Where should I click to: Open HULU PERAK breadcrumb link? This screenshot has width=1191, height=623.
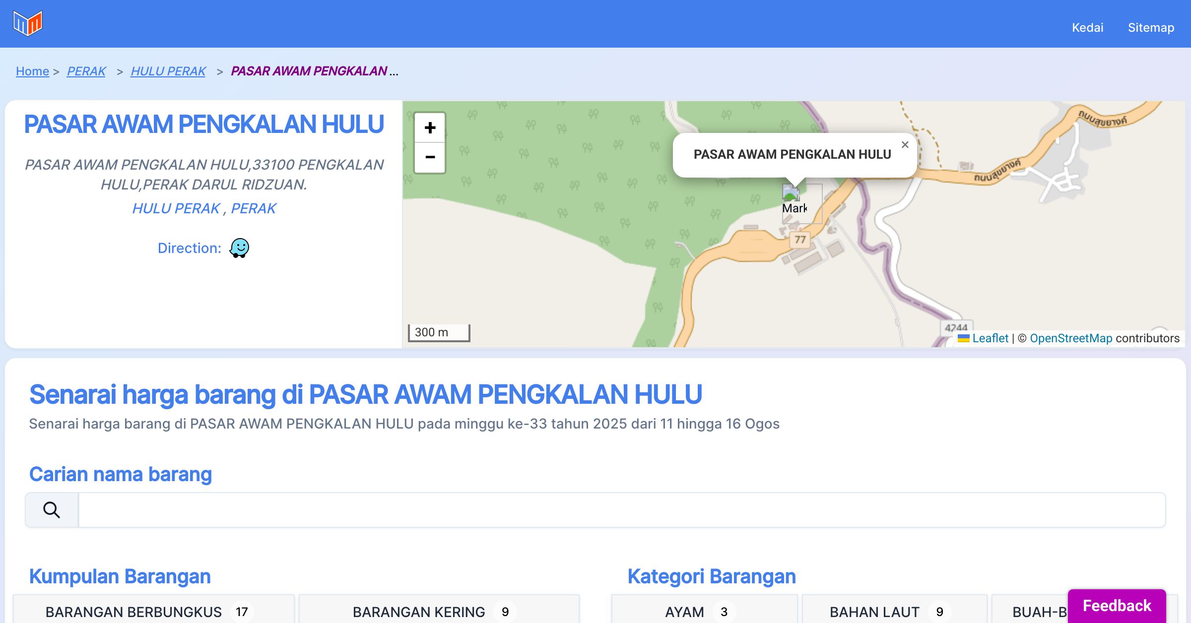168,71
